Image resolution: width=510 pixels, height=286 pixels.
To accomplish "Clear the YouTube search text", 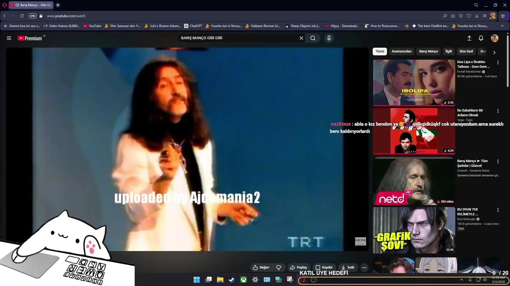I will 301,38.
